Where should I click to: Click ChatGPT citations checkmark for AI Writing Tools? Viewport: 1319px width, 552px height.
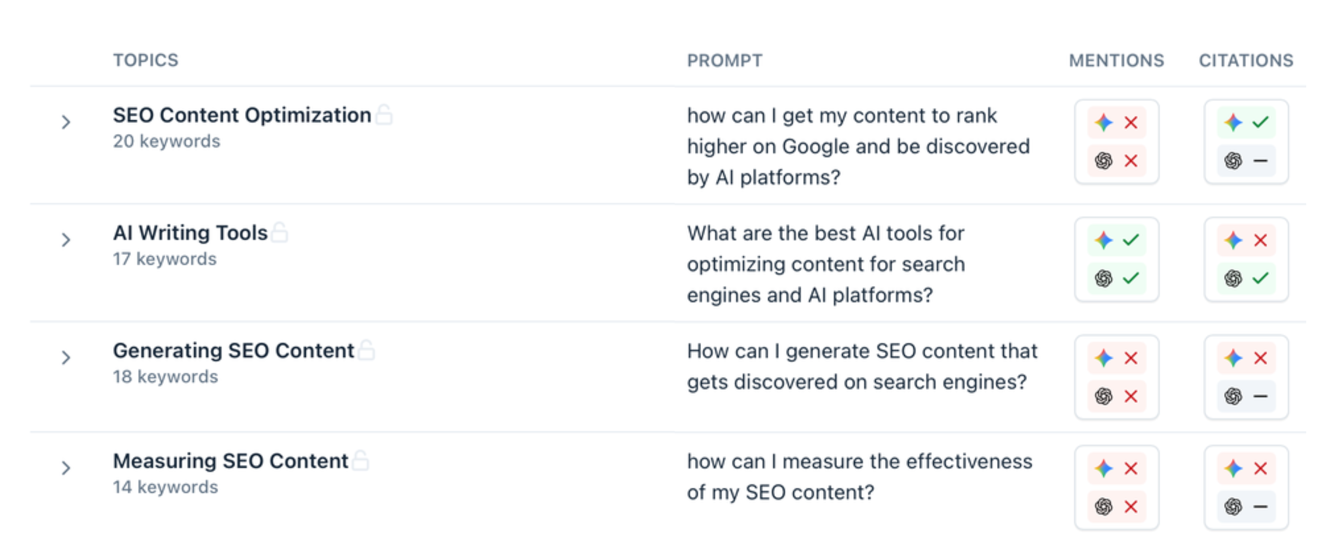coord(1260,279)
